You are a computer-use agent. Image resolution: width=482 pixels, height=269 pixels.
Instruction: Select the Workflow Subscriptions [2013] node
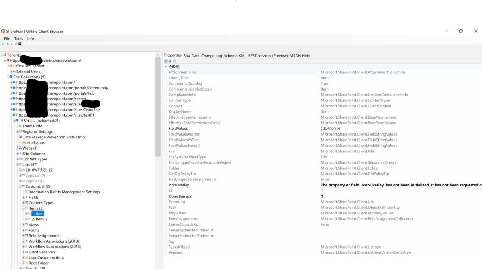[55, 247]
